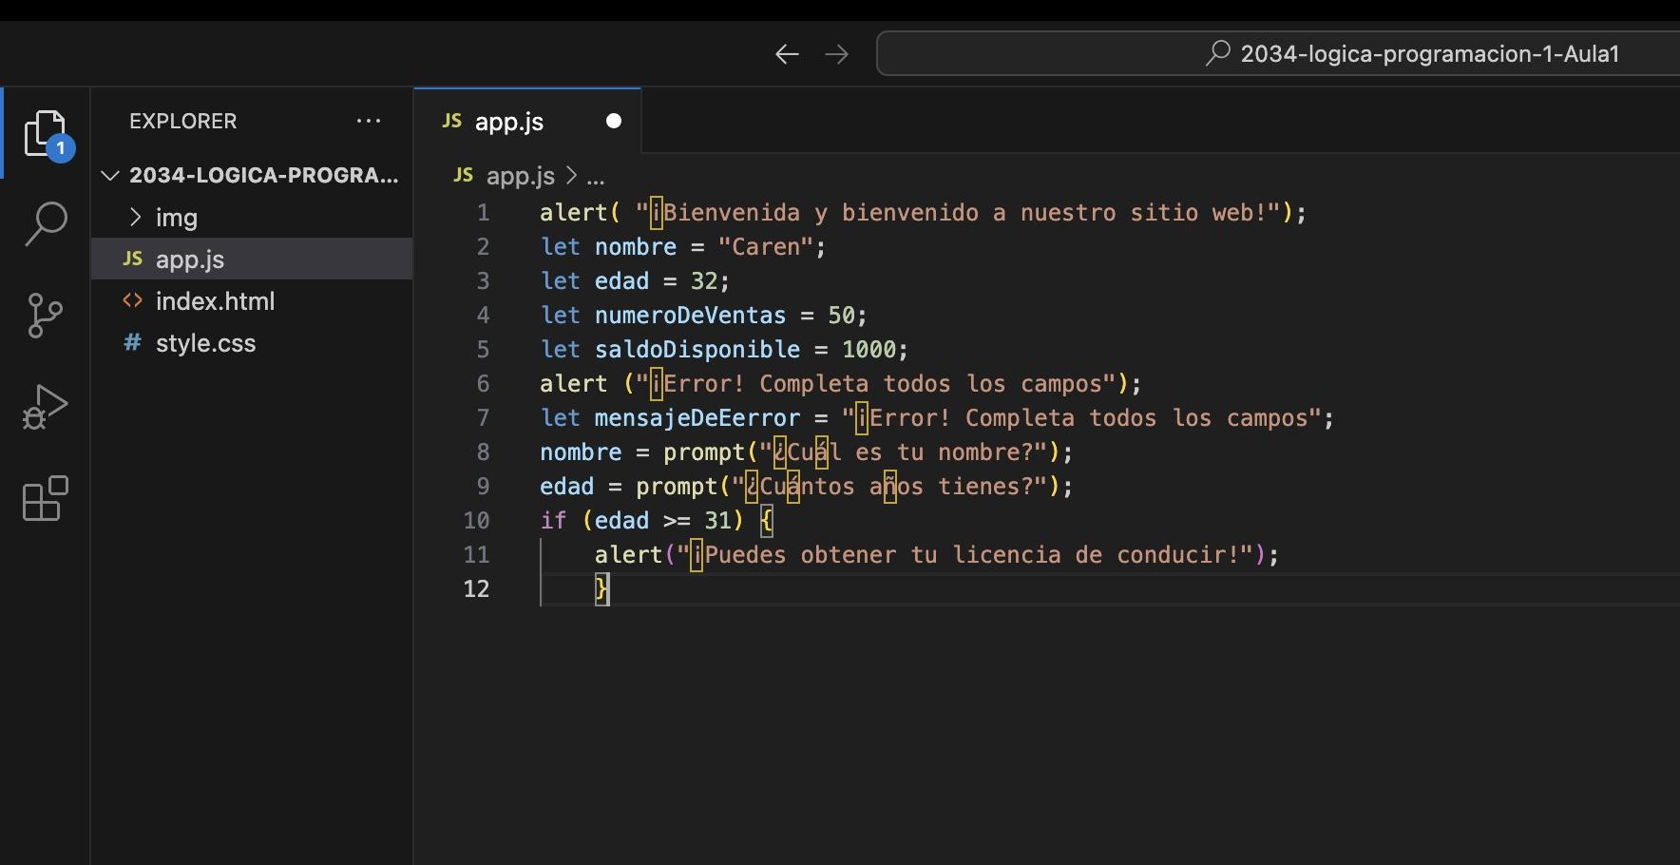Open the Source Control view

(46, 316)
